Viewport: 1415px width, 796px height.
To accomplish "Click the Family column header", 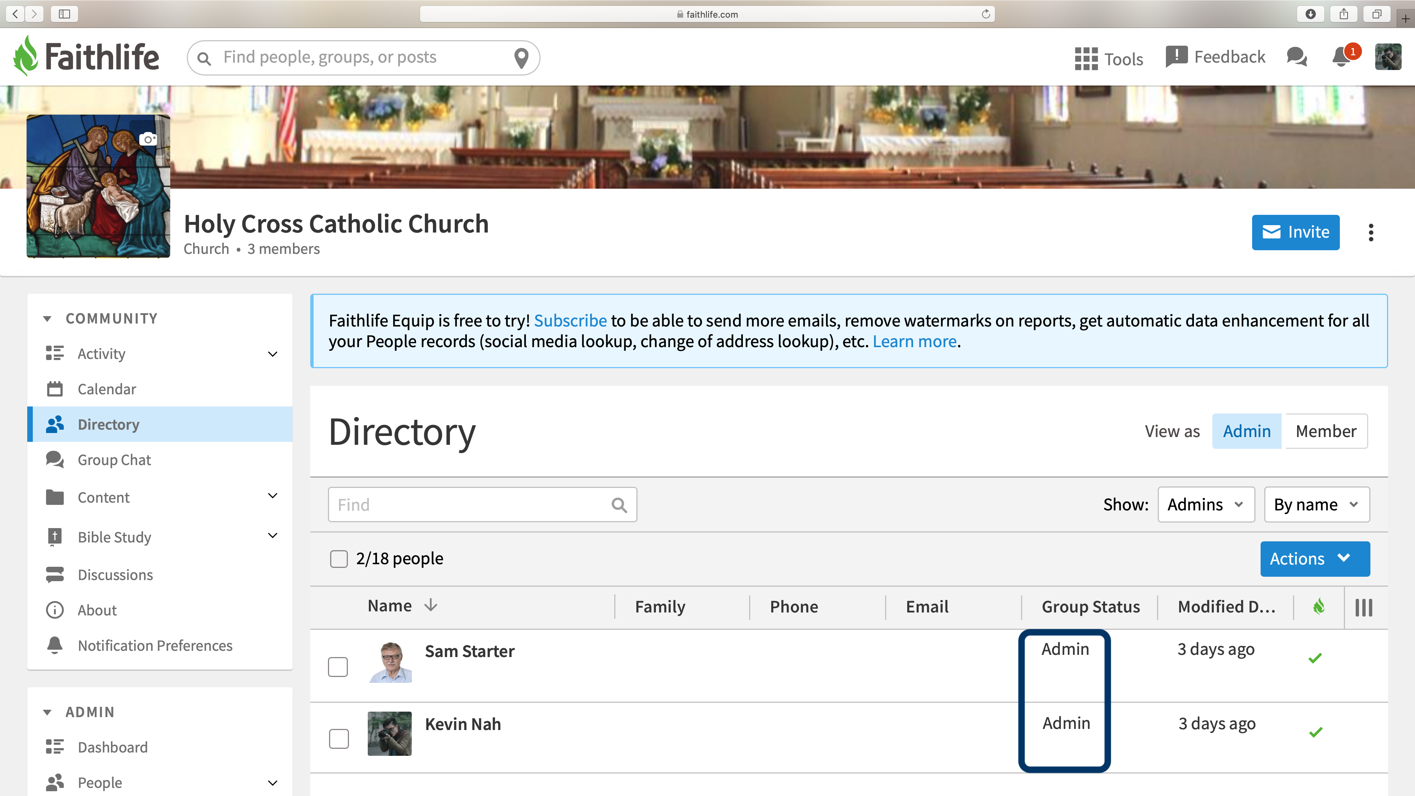I will (660, 607).
